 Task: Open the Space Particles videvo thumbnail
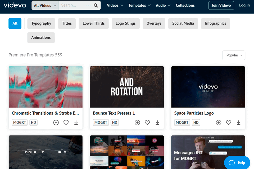(208, 87)
